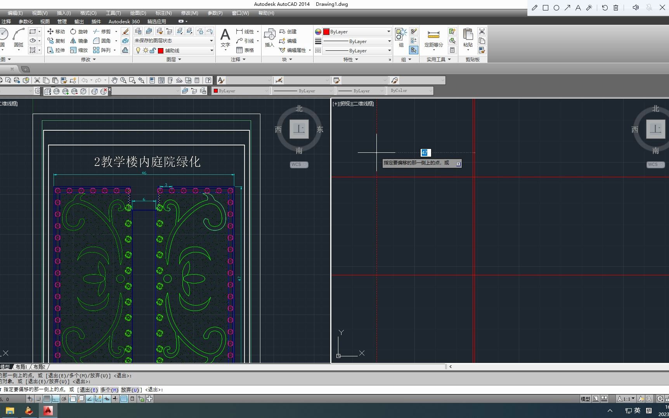Select the Pan hand tool in toolbar
The height and width of the screenshot is (418, 669).
[x=114, y=80]
